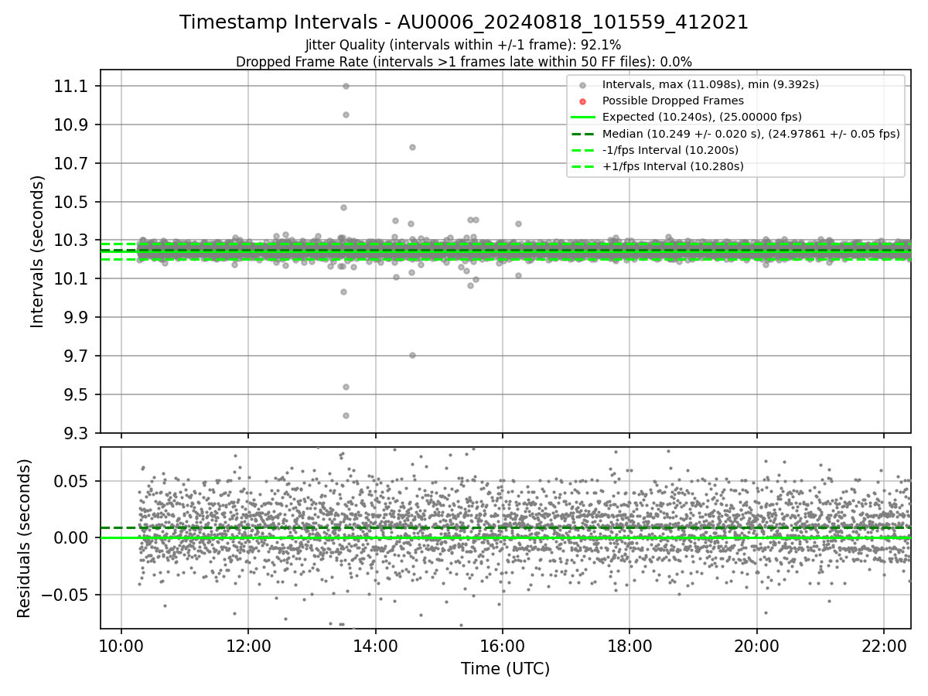Click the 18:00 time tick label

(x=629, y=646)
